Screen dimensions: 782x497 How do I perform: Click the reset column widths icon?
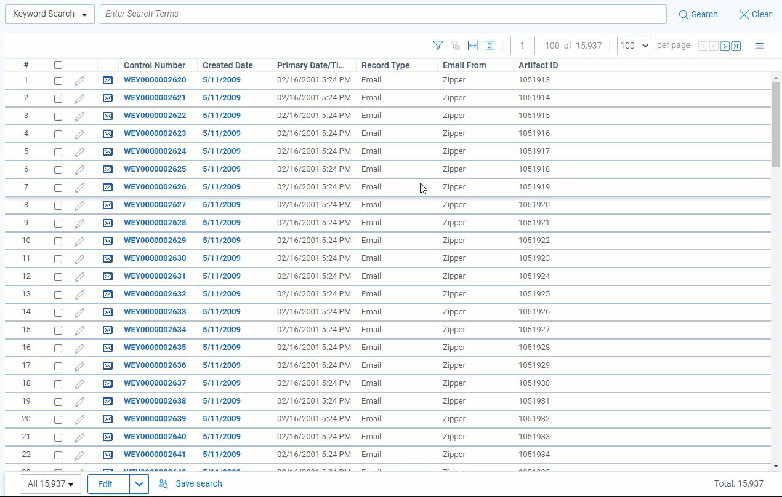(x=472, y=46)
